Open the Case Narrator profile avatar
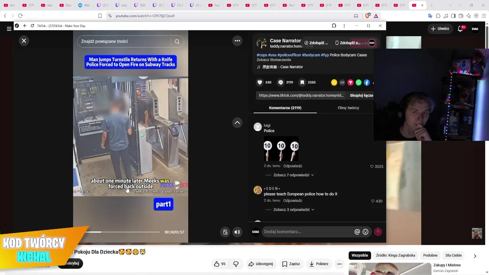The width and height of the screenshot is (489, 275). [262, 43]
